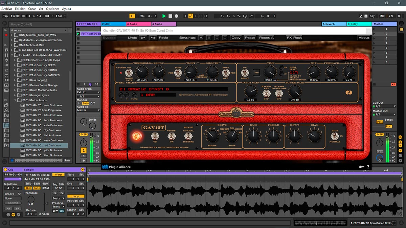The image size is (406, 228).
Task: Open the Opciones menu
Action: tap(52, 9)
